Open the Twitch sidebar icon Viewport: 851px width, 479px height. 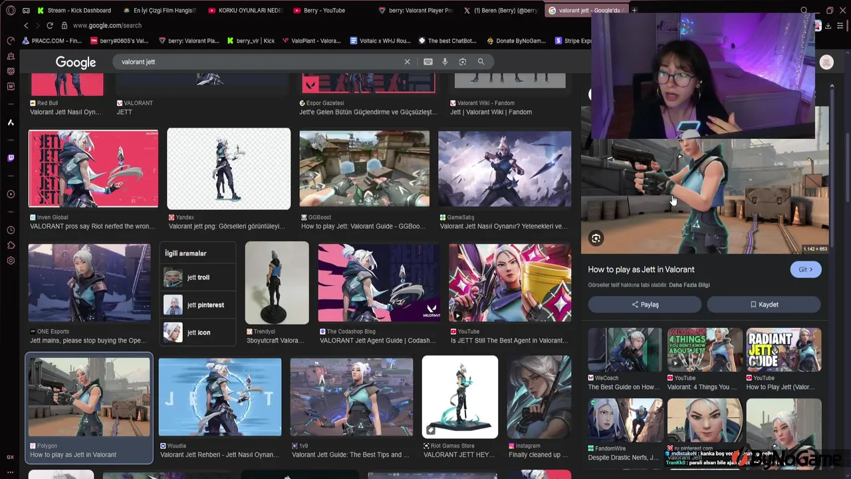pyautogui.click(x=11, y=158)
